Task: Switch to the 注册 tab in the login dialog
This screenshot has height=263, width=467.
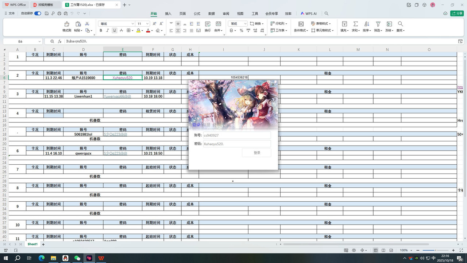Action: tap(207, 125)
